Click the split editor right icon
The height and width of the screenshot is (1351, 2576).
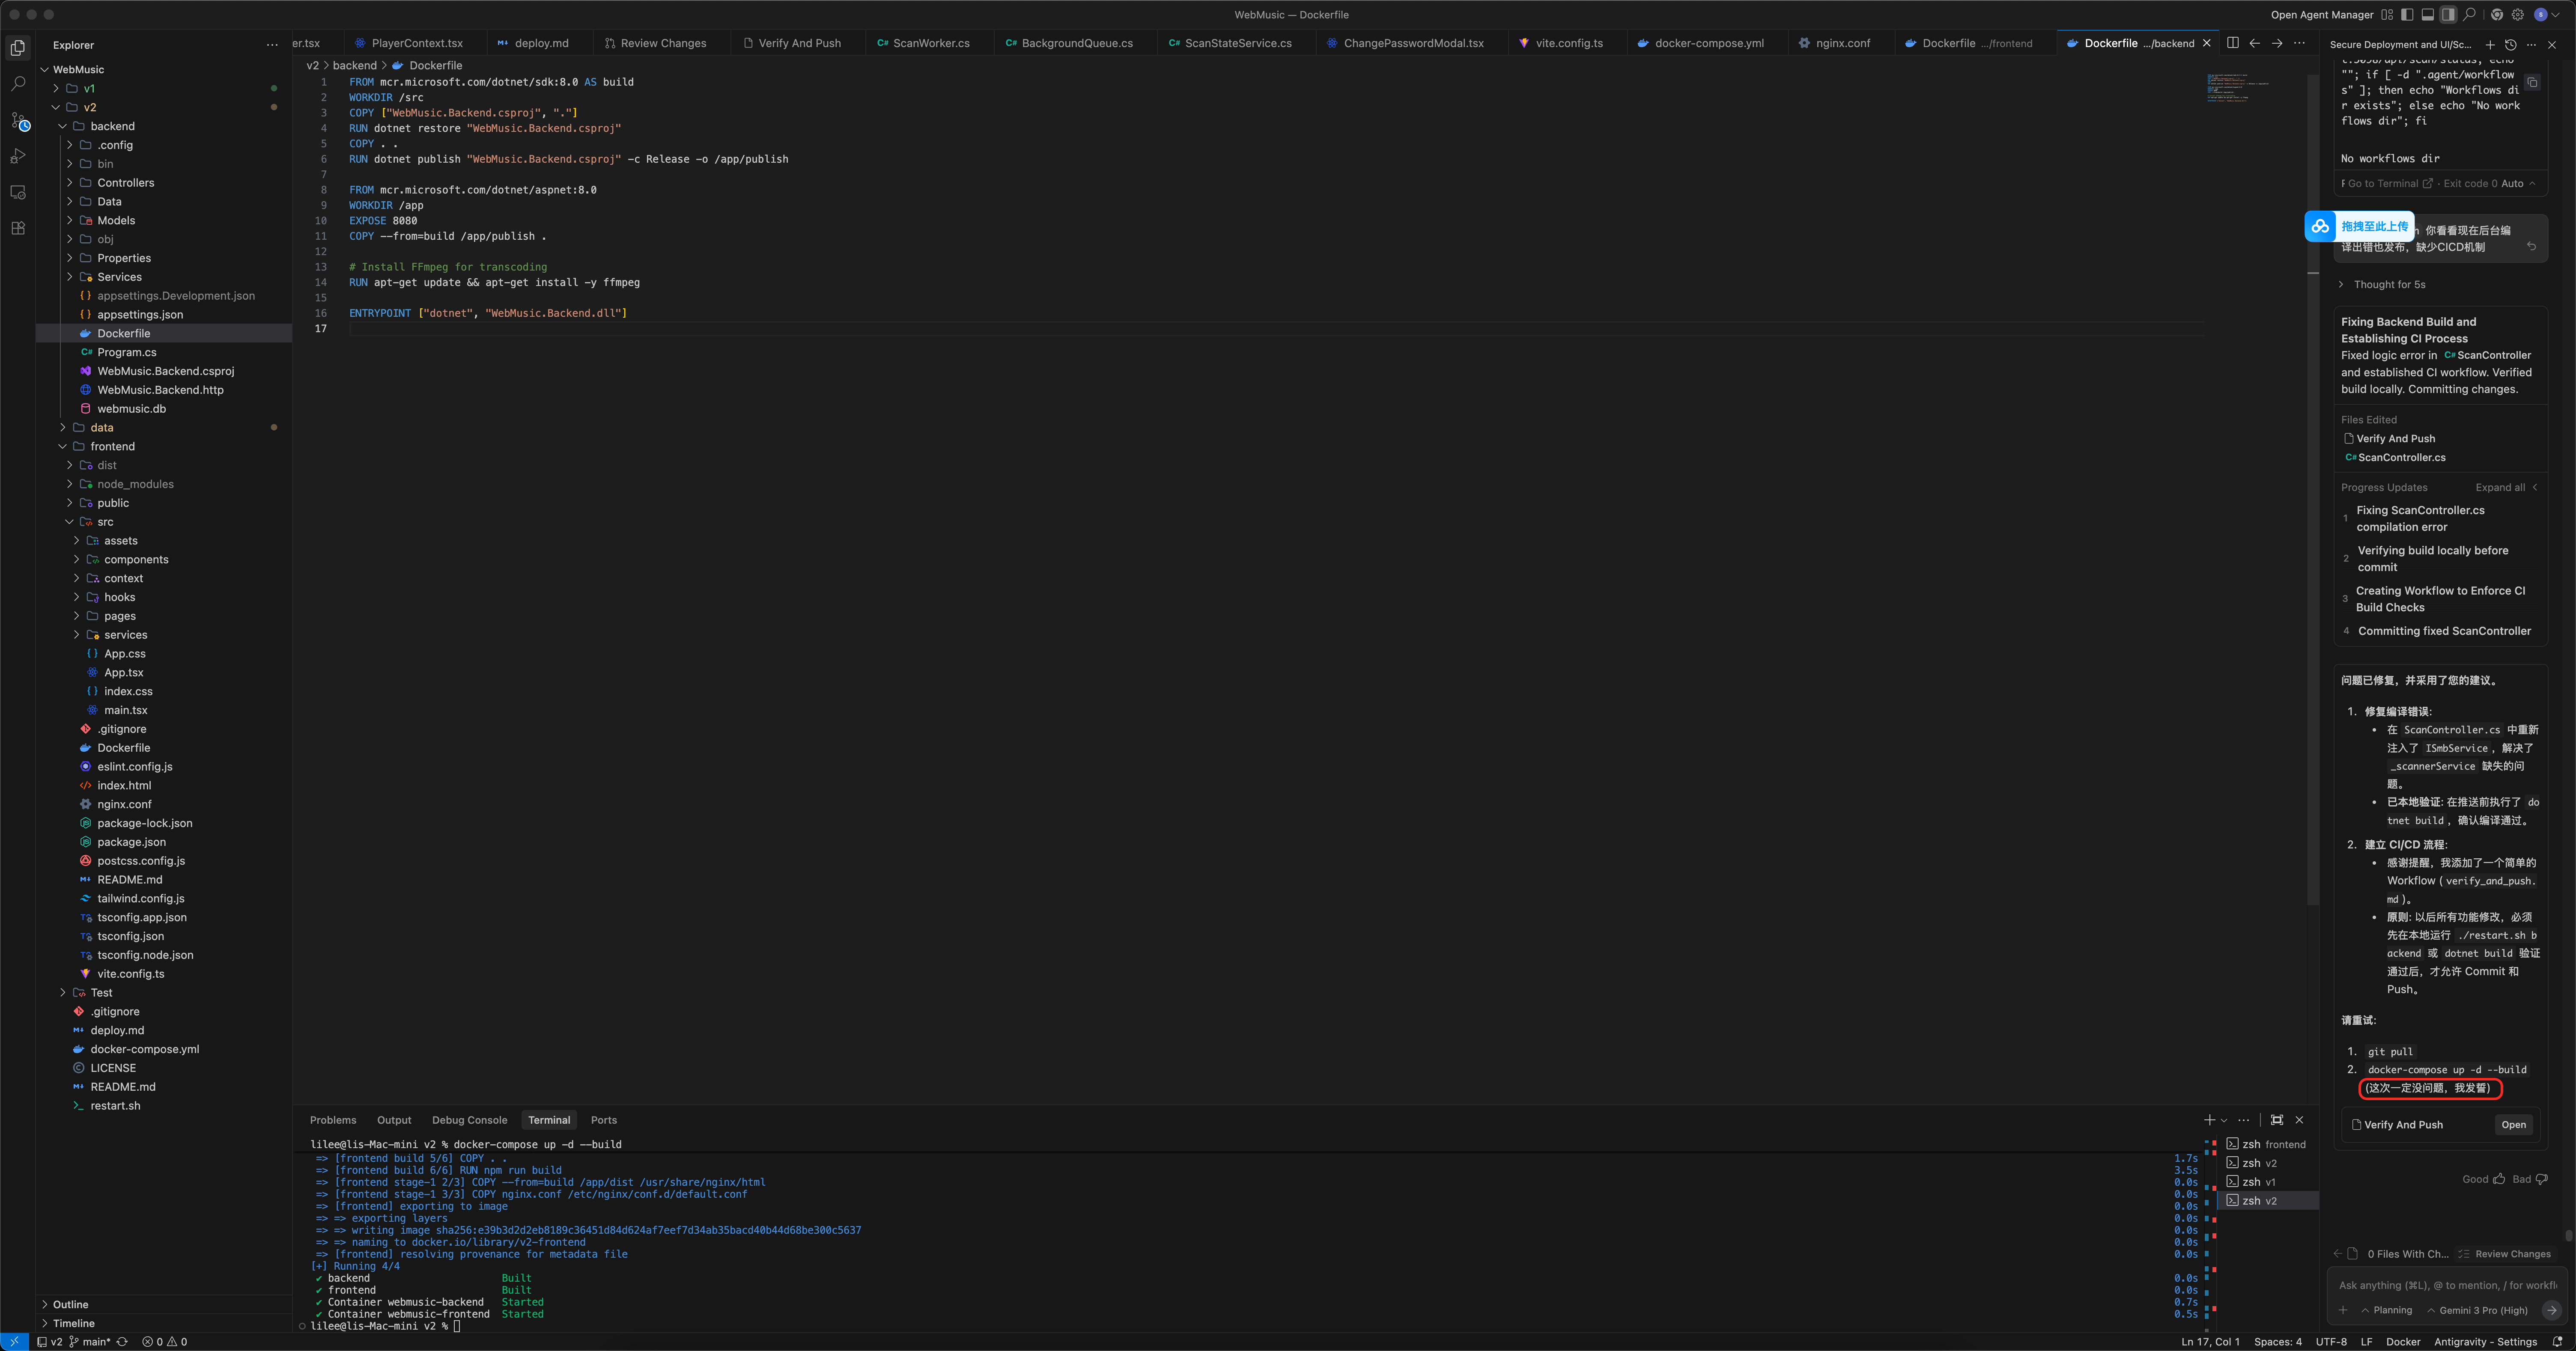2232,43
